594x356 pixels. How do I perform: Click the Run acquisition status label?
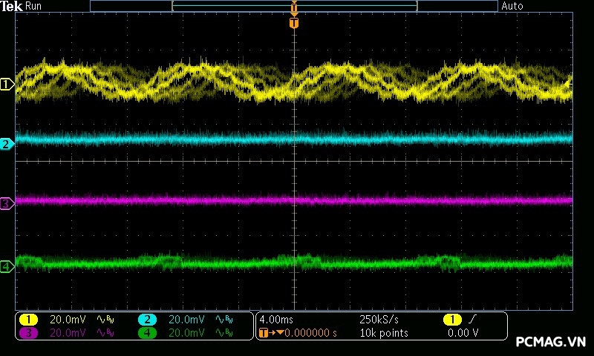click(33, 6)
